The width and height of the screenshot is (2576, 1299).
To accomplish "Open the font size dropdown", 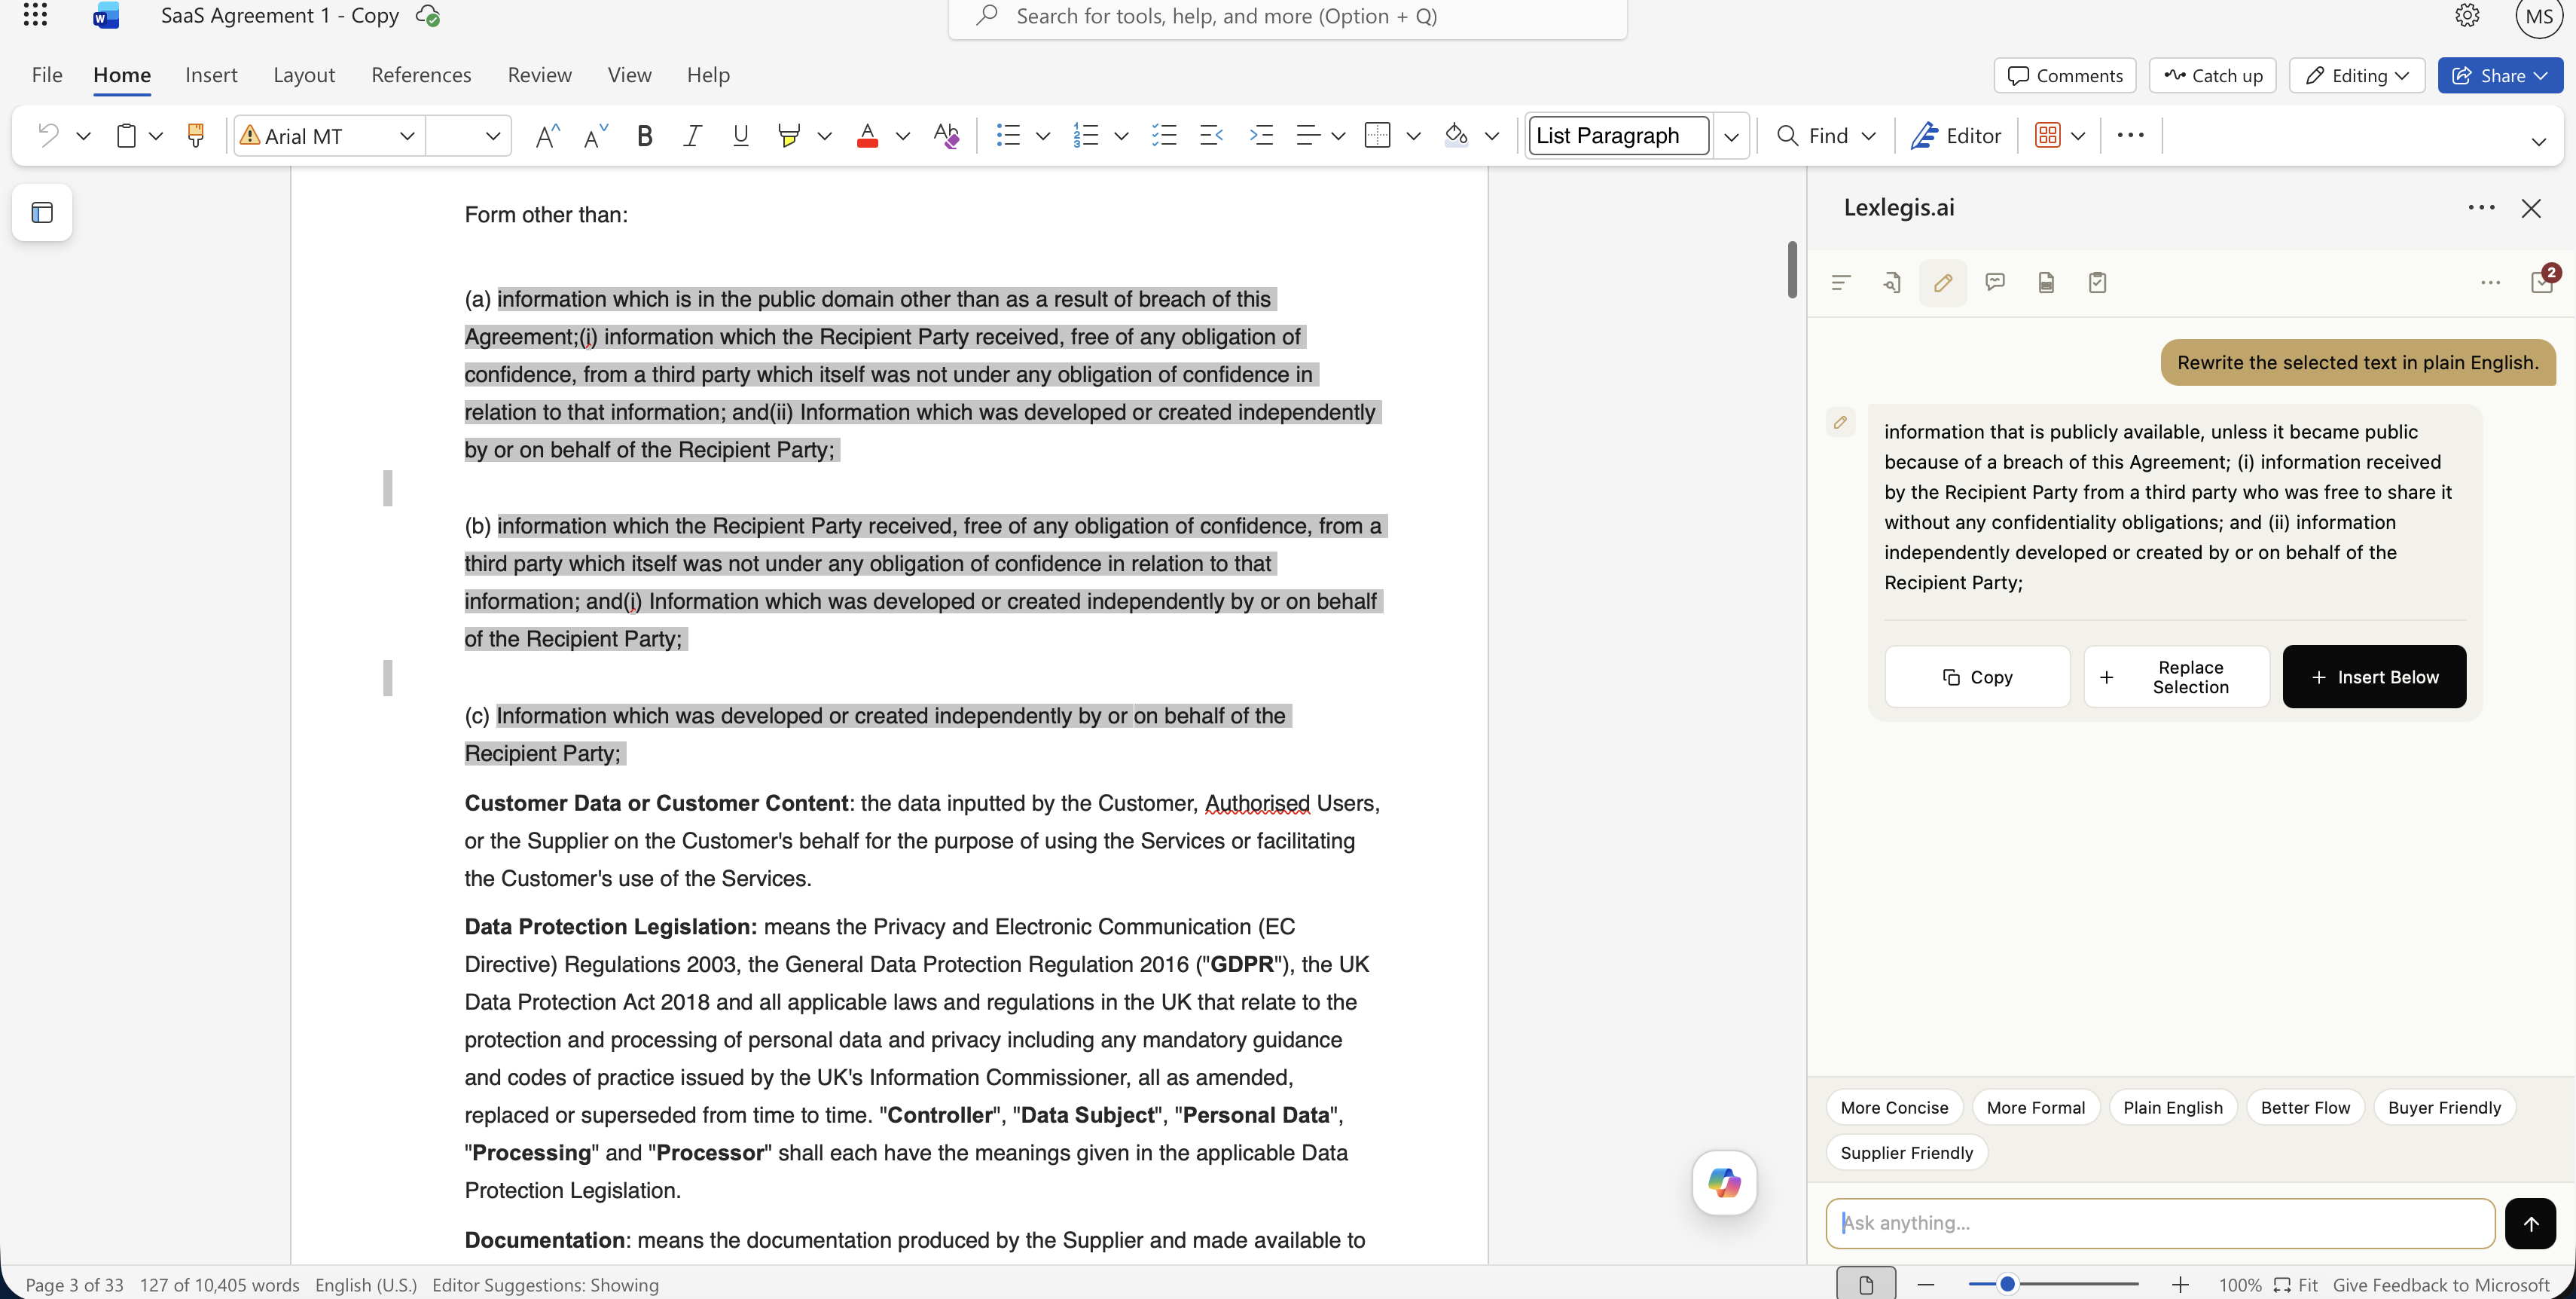I will click(x=493, y=136).
